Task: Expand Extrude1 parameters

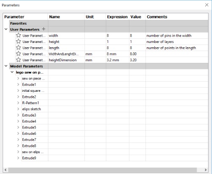Action: 18,85
